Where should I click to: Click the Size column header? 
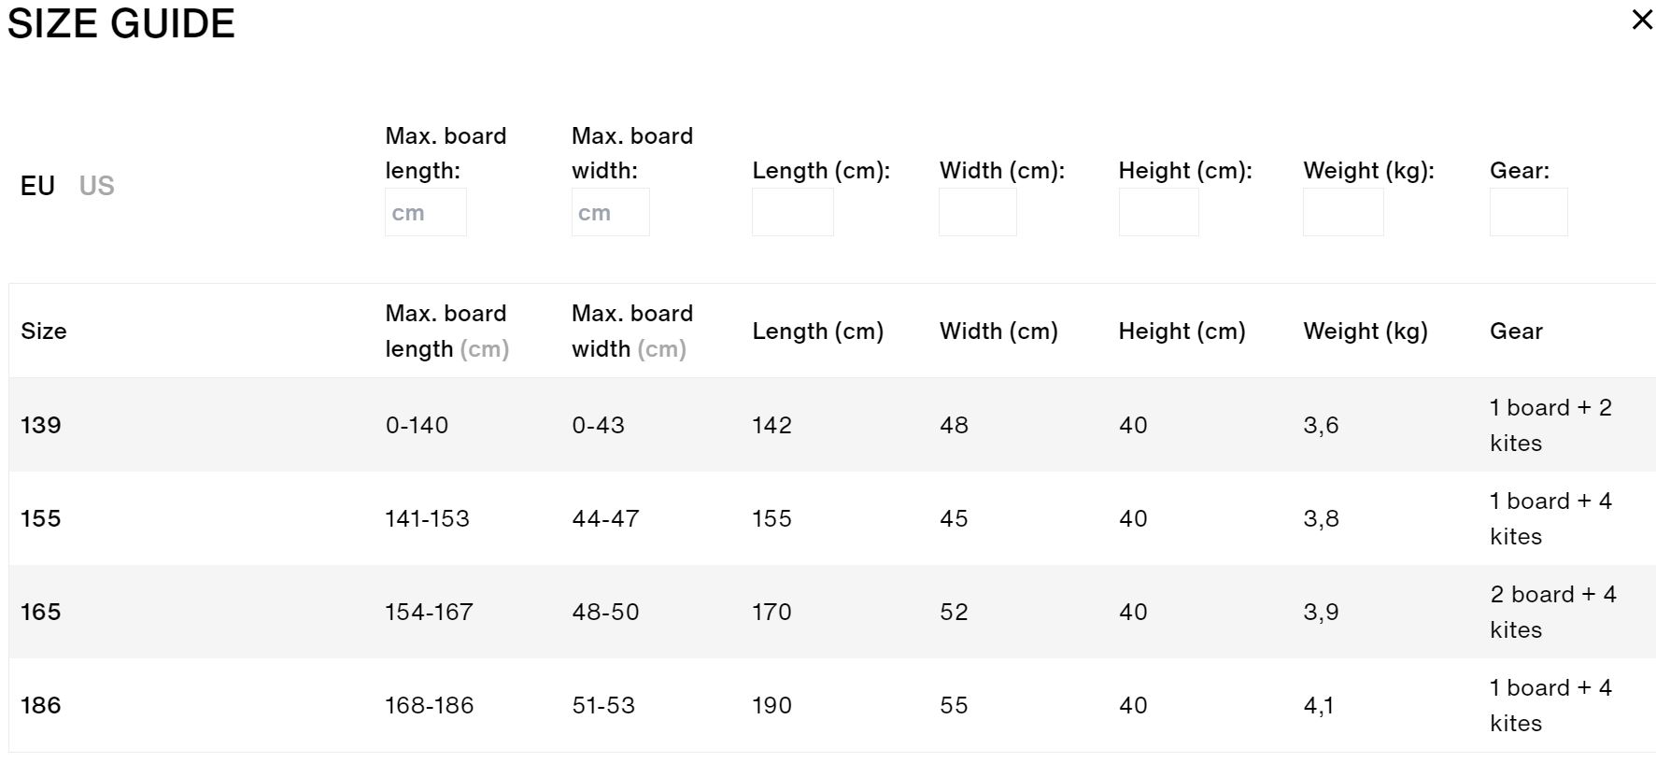point(44,332)
